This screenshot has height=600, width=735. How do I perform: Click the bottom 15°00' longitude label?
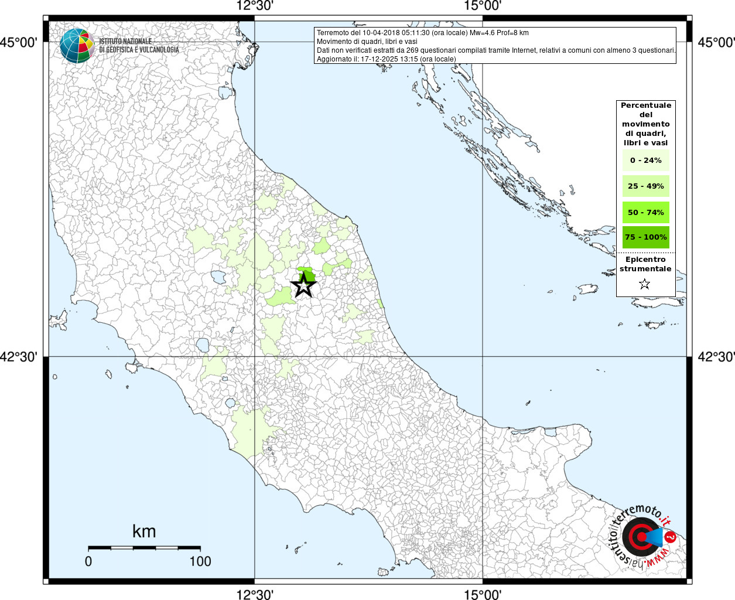point(483,594)
